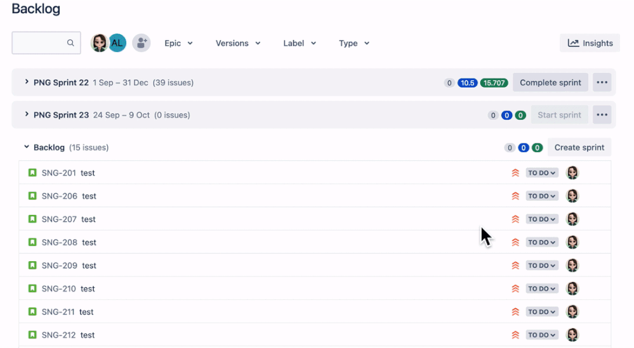Click the priority icon on SNG-212

click(x=515, y=335)
